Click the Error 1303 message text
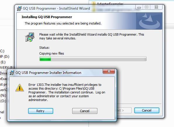The height and width of the screenshot is (127, 174). click(x=67, y=92)
